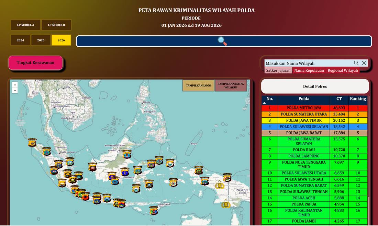Click the gold Polri emblem in central Papua highlands
378x226 pixels.
pyautogui.click(x=220, y=185)
